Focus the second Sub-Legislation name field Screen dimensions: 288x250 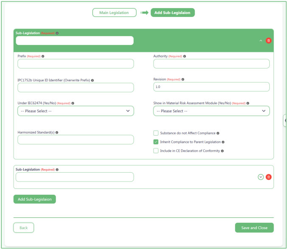(x=75, y=177)
